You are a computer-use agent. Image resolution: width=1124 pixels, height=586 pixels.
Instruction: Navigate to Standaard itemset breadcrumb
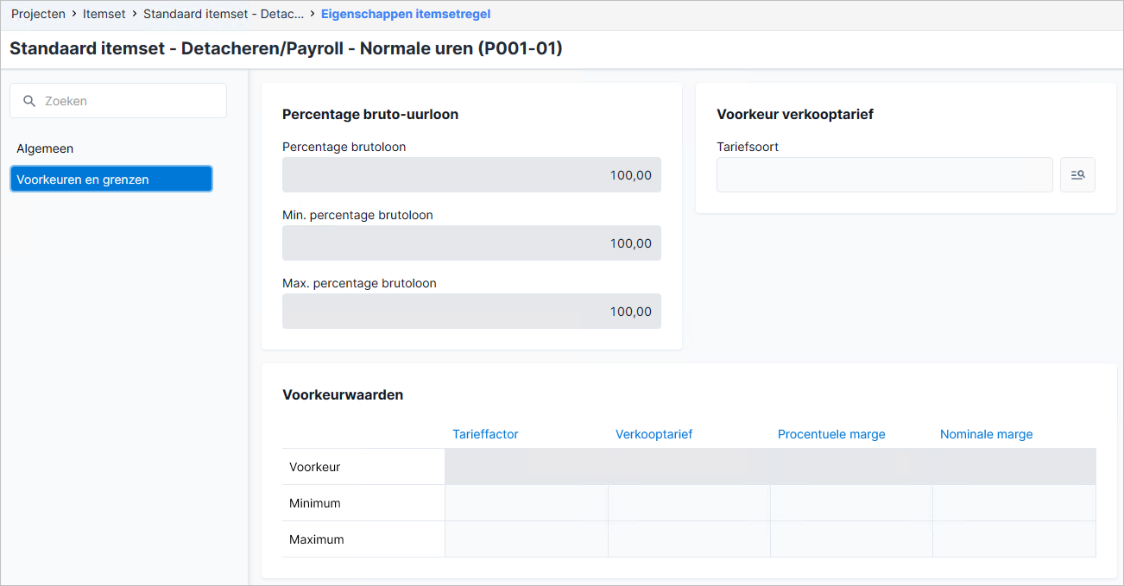pos(224,14)
